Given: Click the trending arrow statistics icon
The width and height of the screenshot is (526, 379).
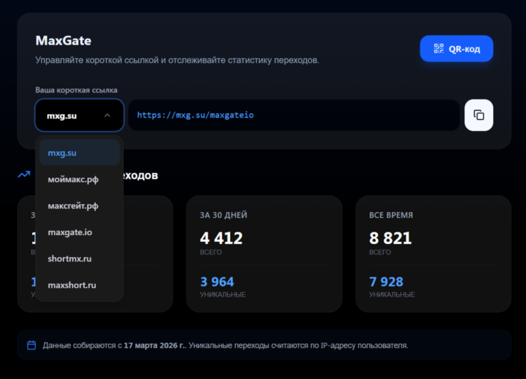Looking at the screenshot, I should click(x=24, y=175).
